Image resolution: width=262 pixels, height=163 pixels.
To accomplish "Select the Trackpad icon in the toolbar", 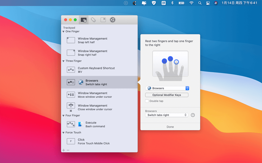I will click(84, 20).
